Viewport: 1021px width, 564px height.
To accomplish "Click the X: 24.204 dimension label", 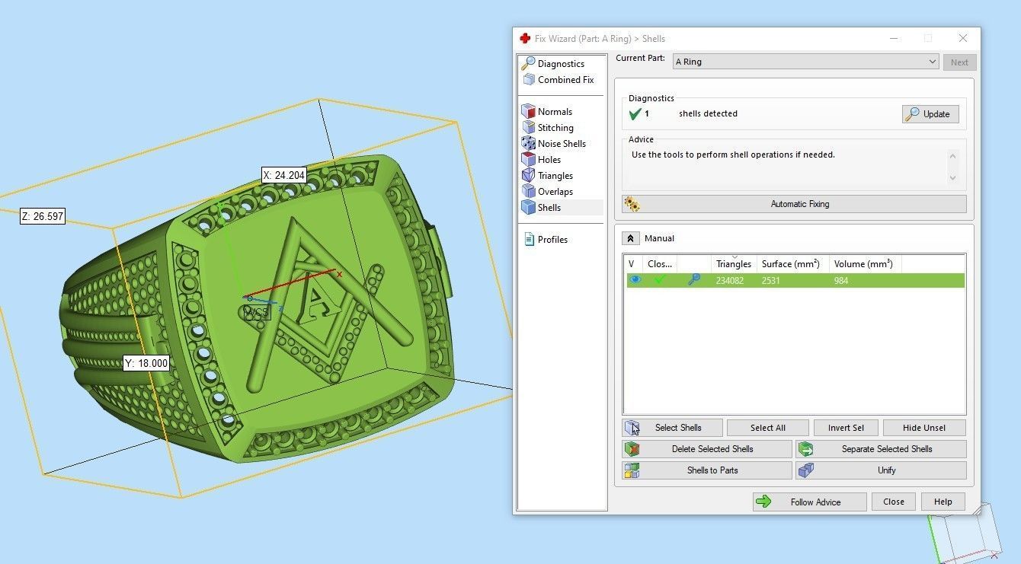I will [284, 175].
